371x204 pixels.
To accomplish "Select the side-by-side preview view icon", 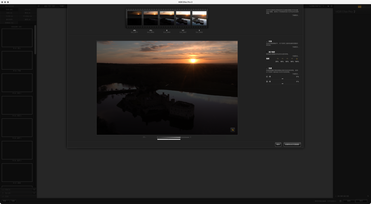I will click(x=54, y=6).
